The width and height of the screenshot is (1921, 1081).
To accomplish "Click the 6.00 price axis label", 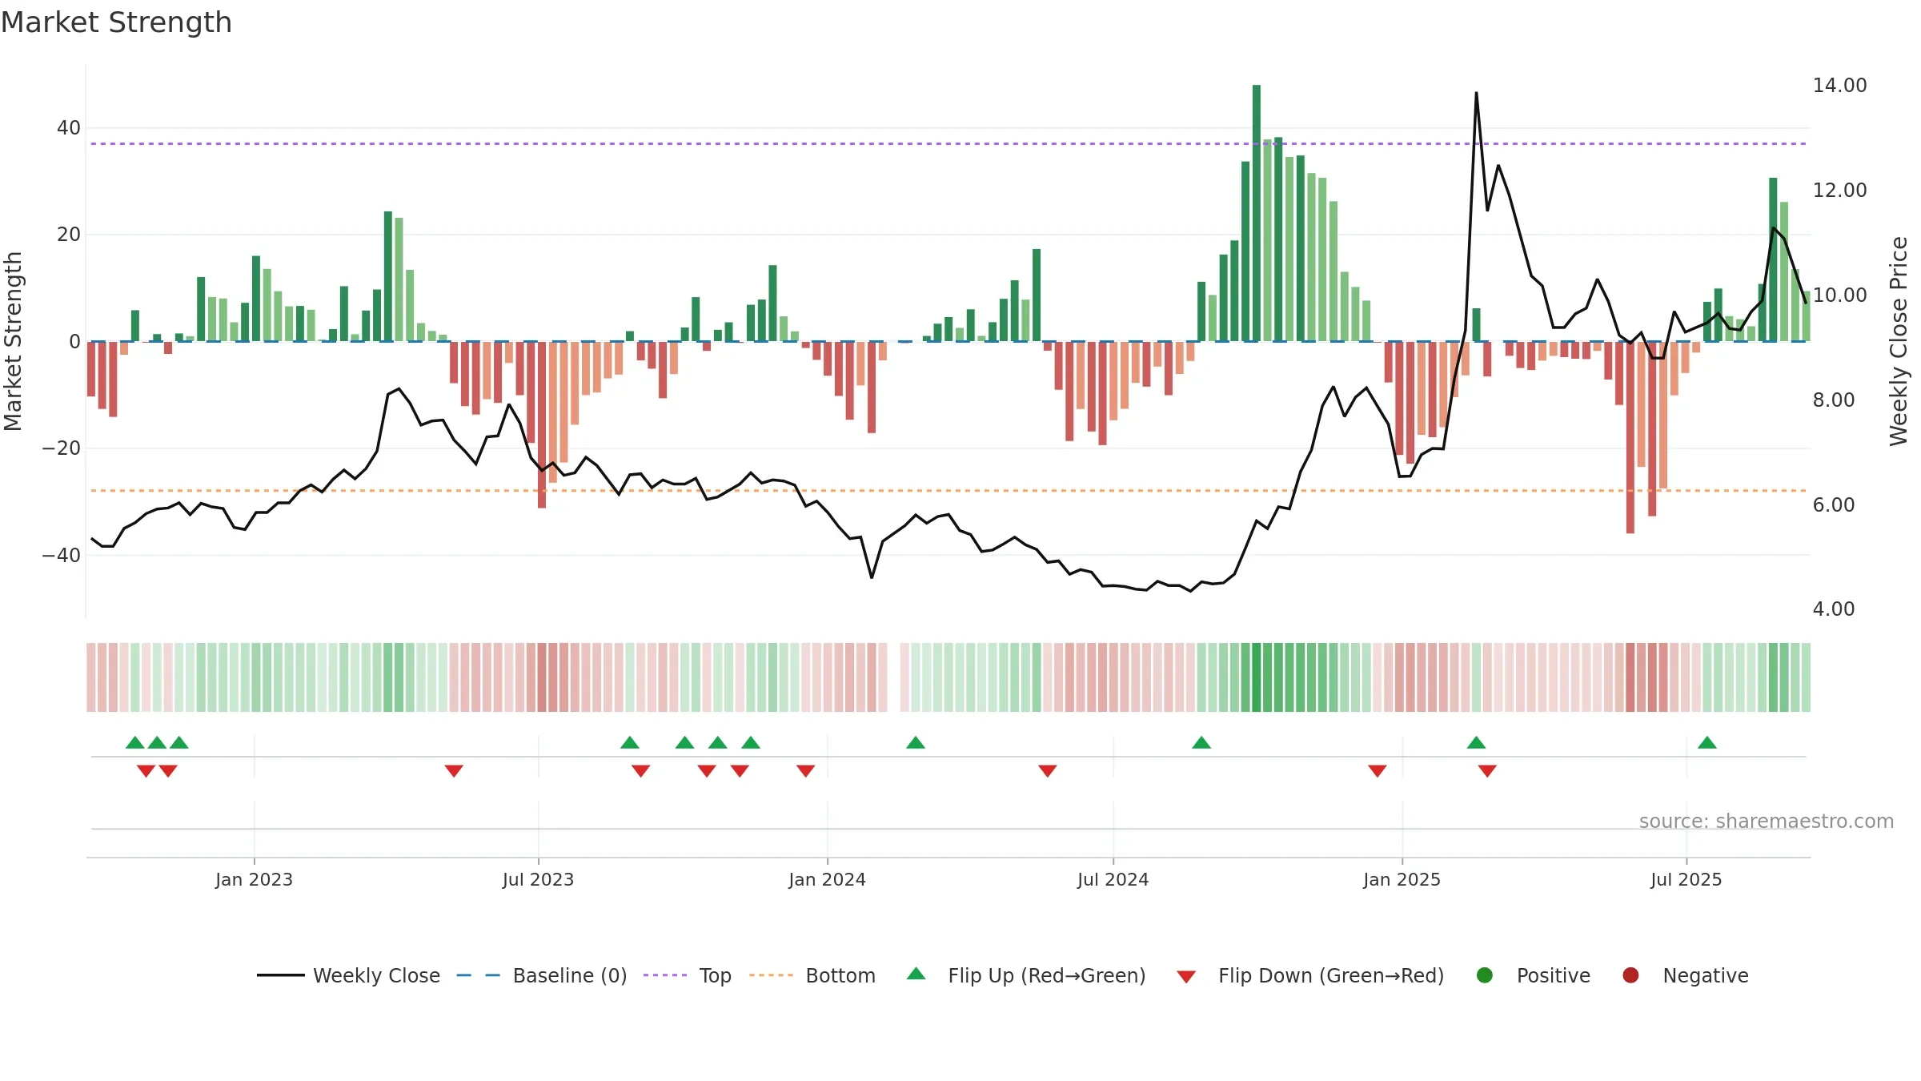I will [1833, 505].
